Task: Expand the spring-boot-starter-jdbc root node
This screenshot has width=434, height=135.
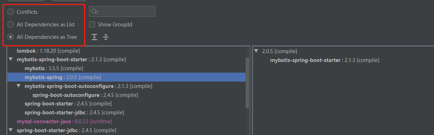Action: [11, 130]
